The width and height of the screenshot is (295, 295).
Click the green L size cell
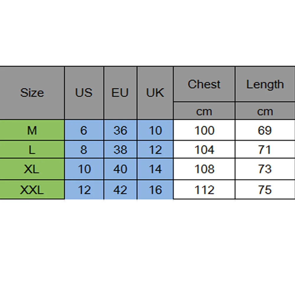[x=32, y=150]
